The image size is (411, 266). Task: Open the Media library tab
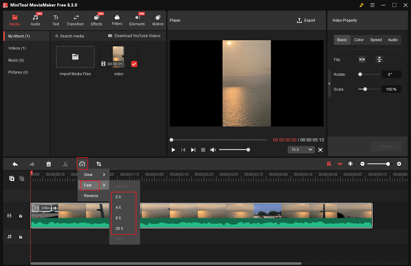(15, 20)
